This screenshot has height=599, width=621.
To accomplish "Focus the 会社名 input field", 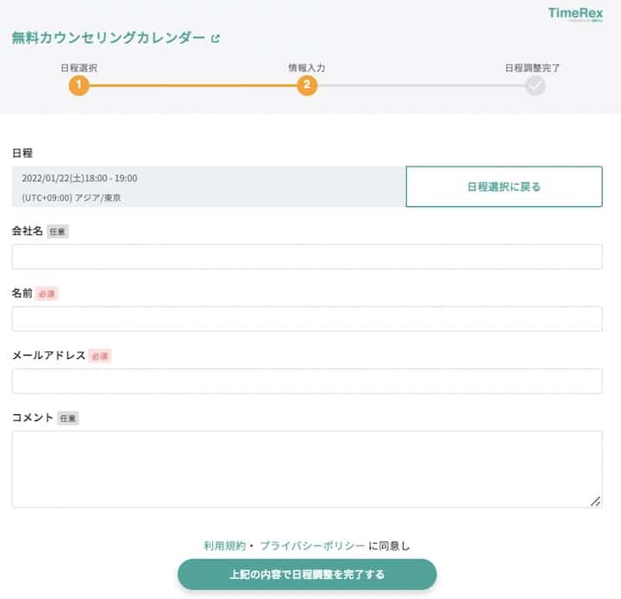I will 307,256.
